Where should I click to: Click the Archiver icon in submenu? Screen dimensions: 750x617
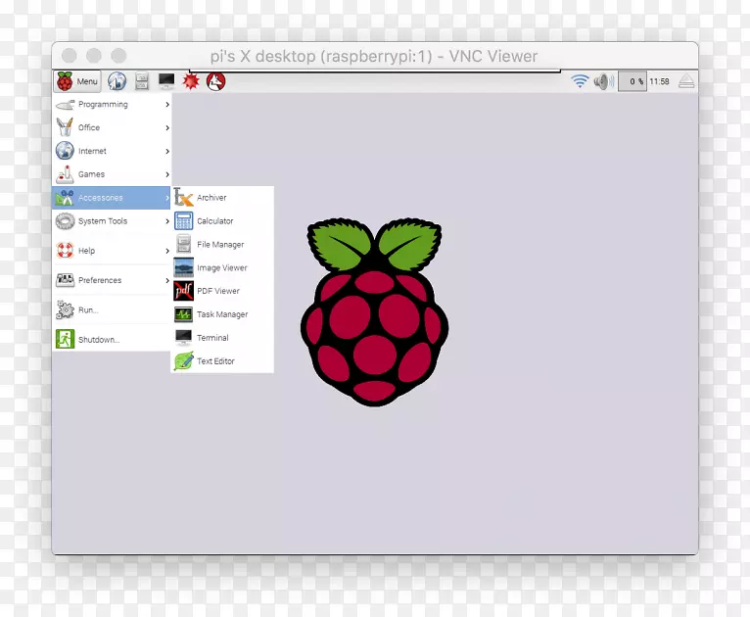click(x=183, y=198)
